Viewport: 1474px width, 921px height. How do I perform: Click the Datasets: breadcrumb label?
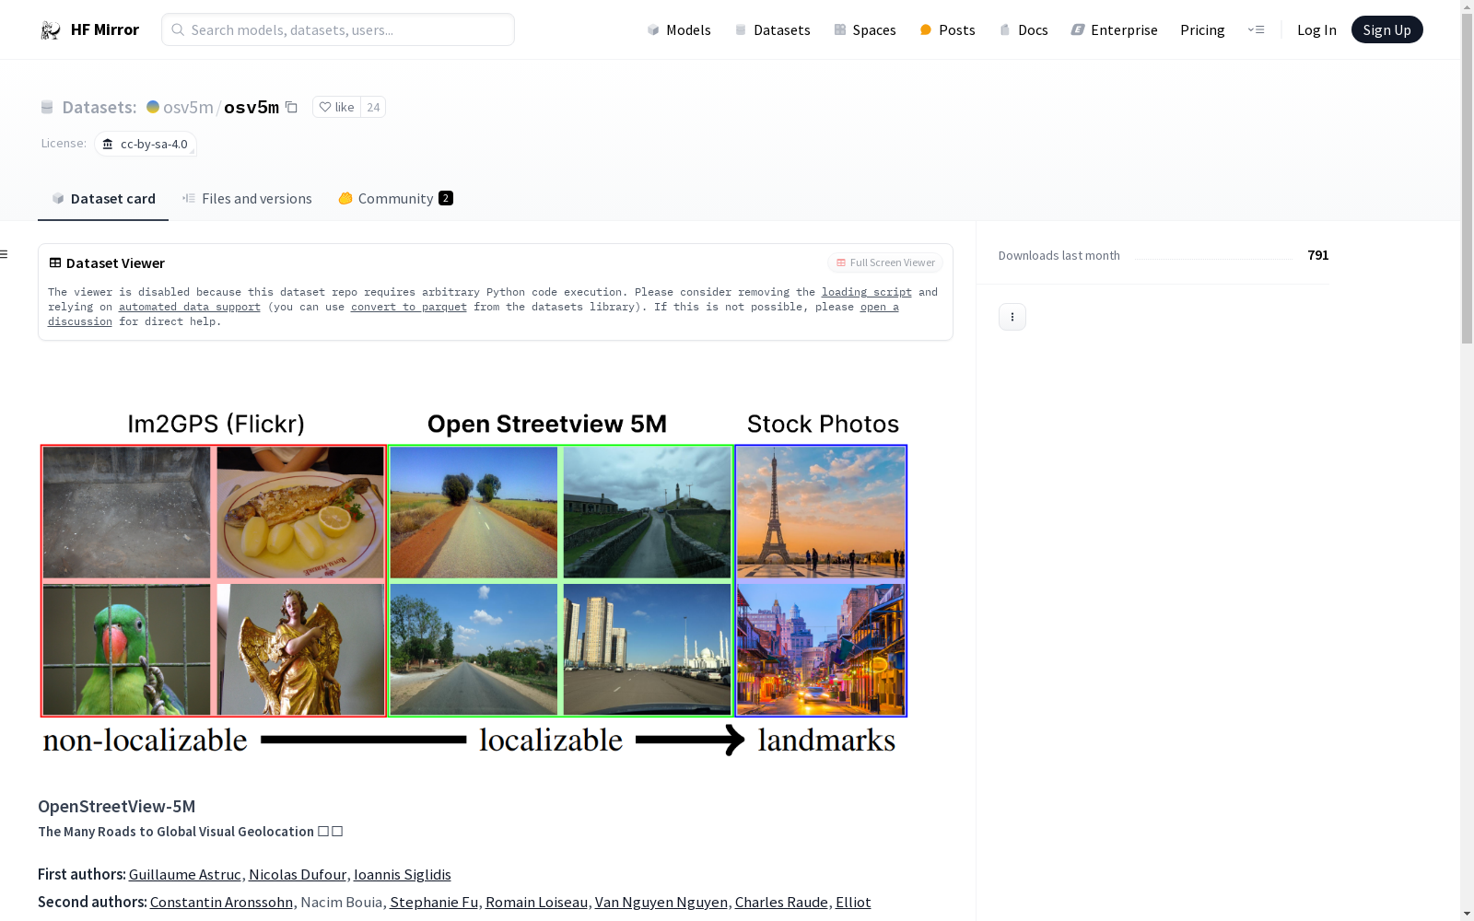(99, 107)
